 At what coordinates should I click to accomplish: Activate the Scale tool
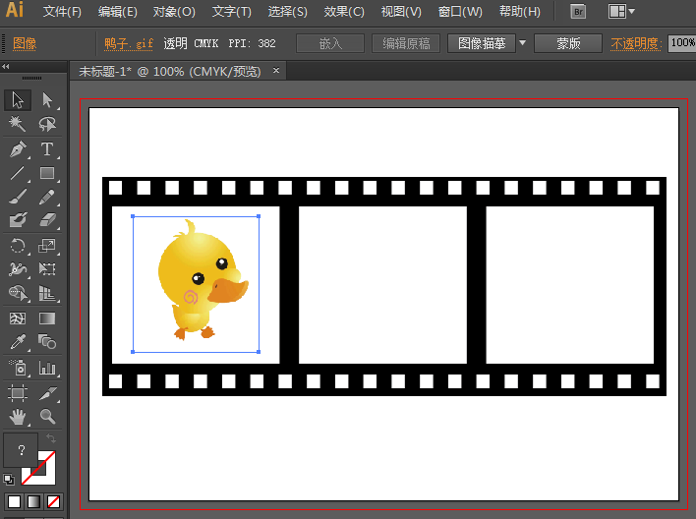tap(47, 245)
